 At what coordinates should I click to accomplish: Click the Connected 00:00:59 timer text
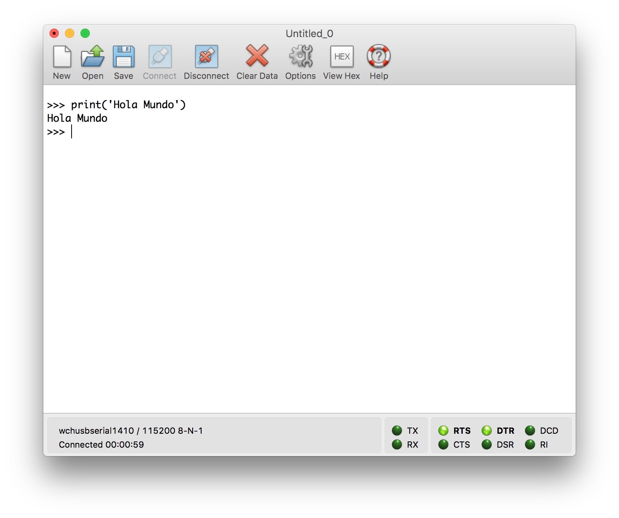101,445
